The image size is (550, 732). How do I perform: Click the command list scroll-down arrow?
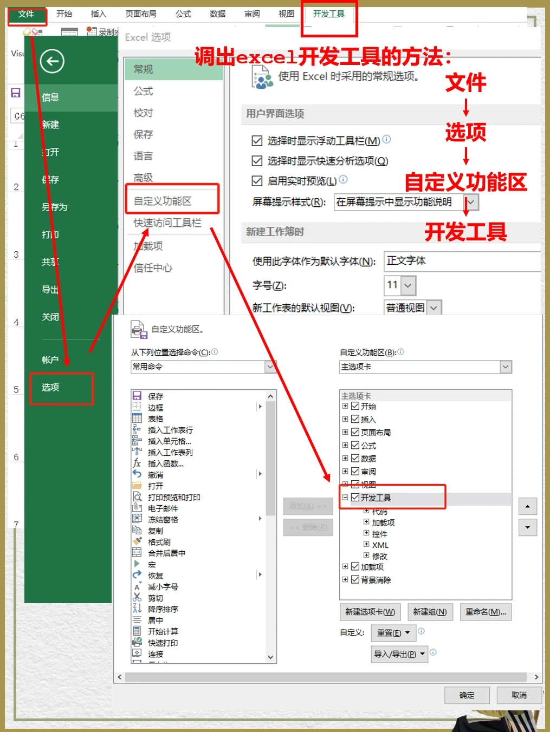(x=270, y=657)
